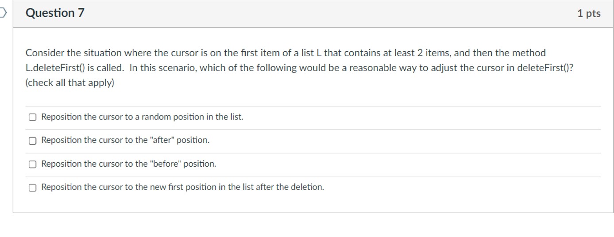Click the answer text mentioning the "before" position
This screenshot has height=237, width=614.
tap(129, 164)
